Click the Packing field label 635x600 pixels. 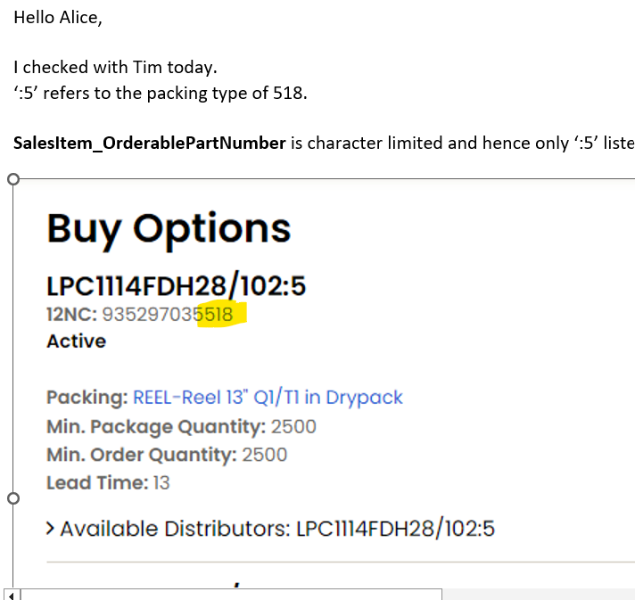87,398
